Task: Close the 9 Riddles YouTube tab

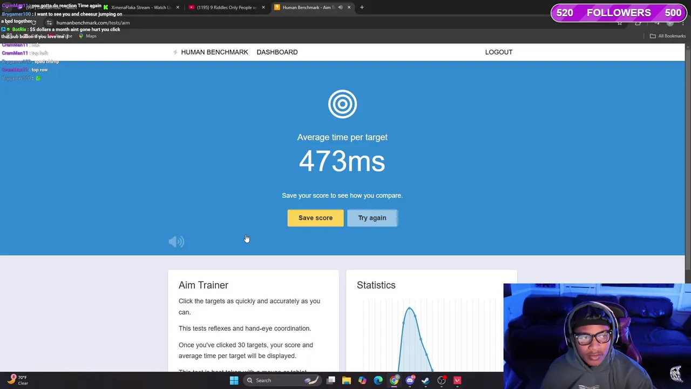Action: click(263, 8)
